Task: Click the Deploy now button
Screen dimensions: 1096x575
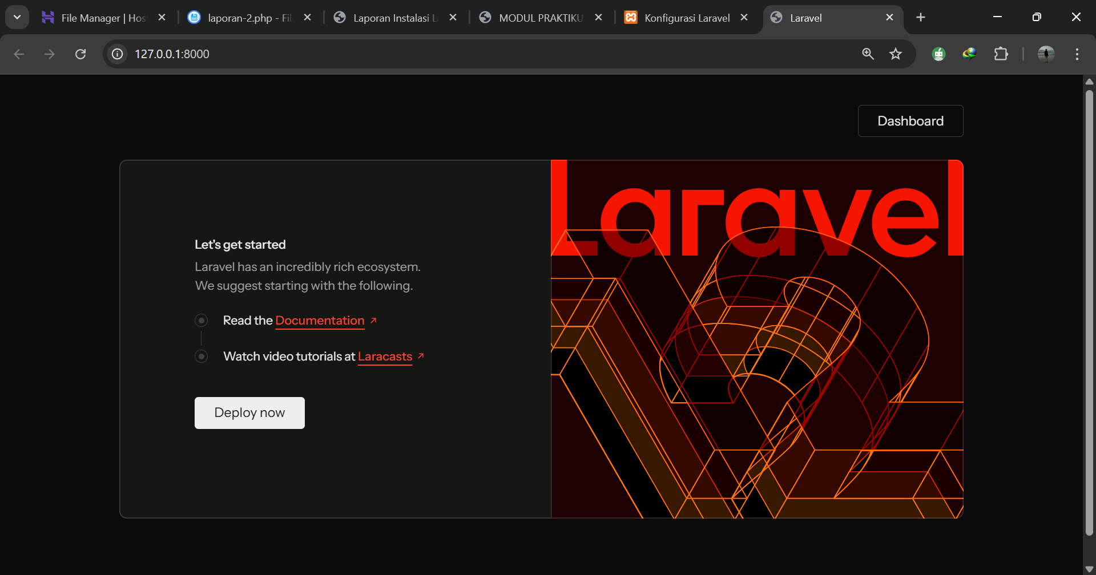Action: pyautogui.click(x=249, y=412)
